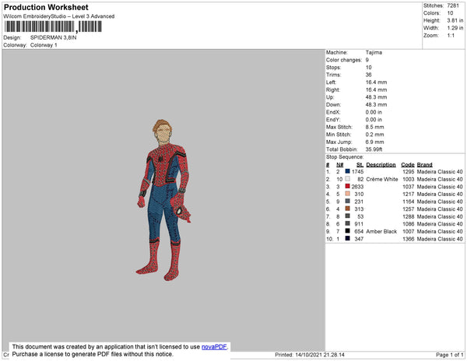Click the Width value '1.29 in'
The height and width of the screenshot is (361, 467).
(455, 28)
